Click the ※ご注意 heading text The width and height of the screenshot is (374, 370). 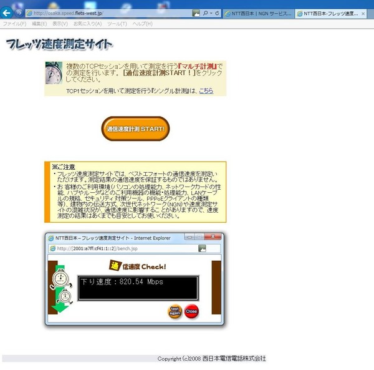[64, 167]
